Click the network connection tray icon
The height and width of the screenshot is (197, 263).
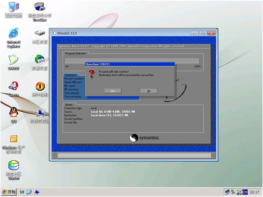coord(228,192)
